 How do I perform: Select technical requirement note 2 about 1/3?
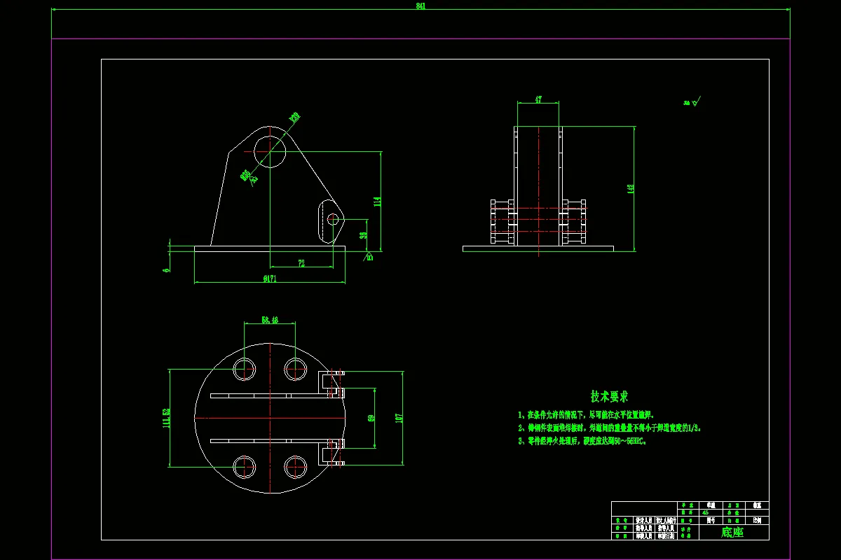click(610, 427)
